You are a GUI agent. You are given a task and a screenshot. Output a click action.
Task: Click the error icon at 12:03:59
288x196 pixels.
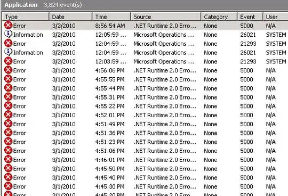[x=8, y=61]
